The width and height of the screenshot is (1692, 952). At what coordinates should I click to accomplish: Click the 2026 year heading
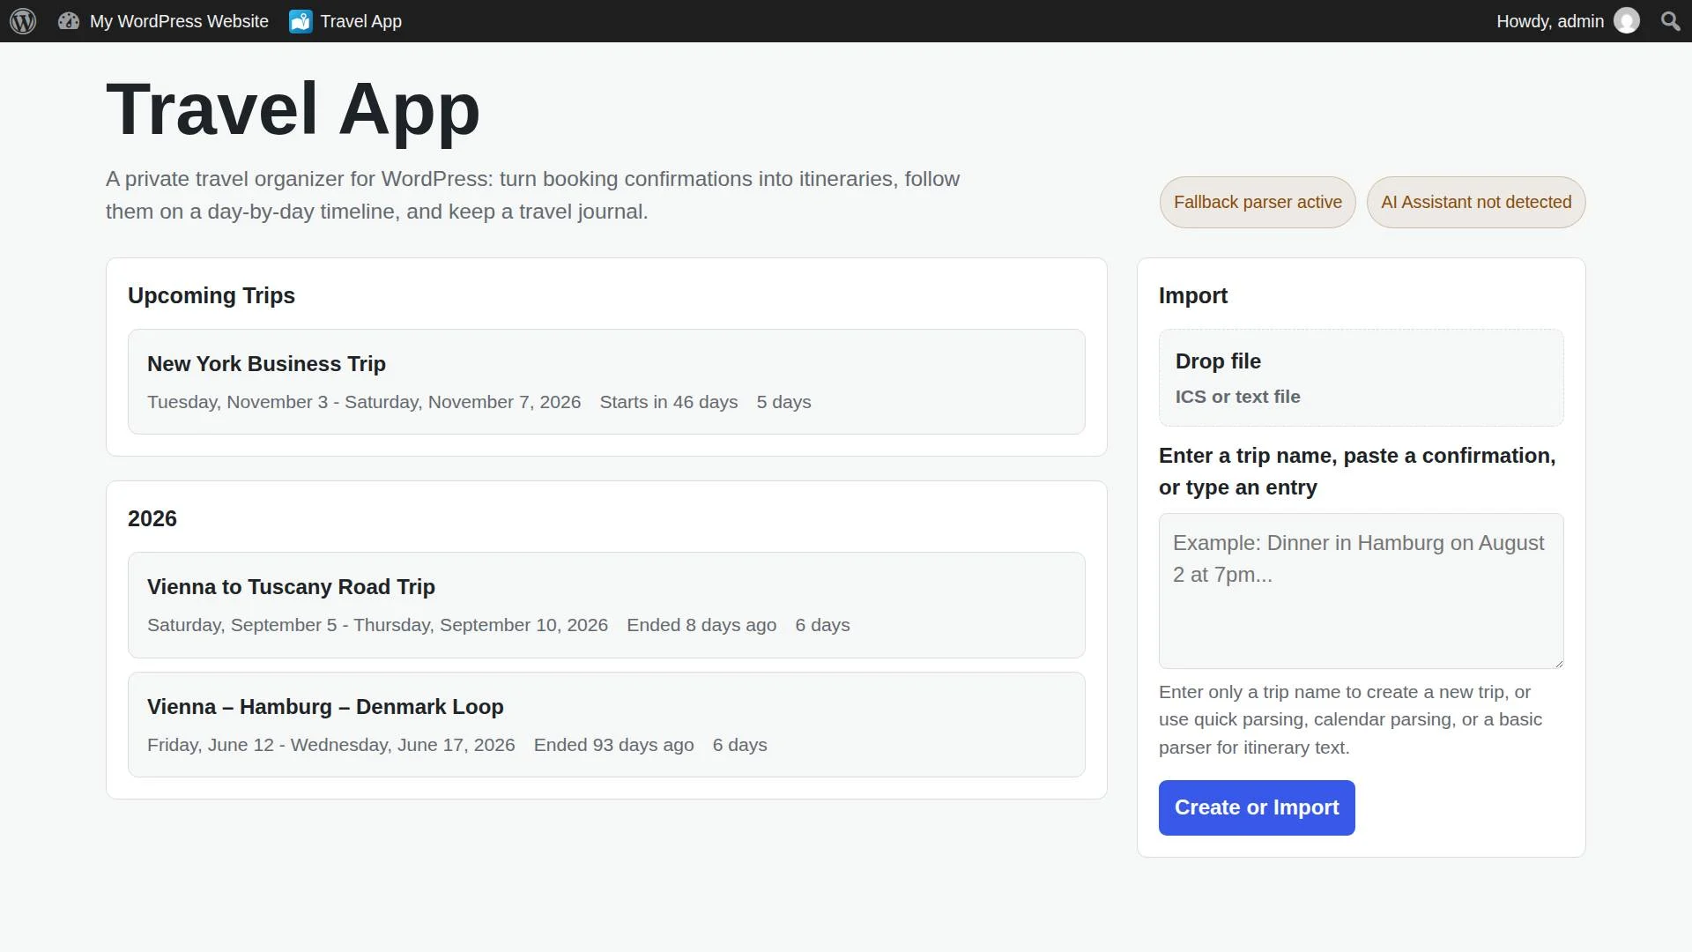click(x=152, y=518)
